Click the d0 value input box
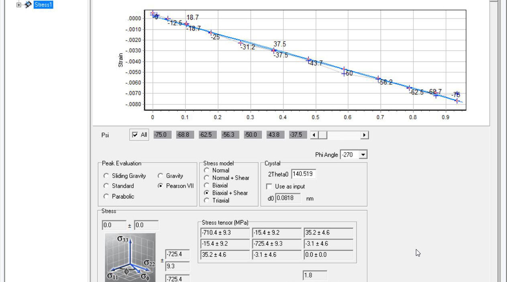The height and width of the screenshot is (282, 507). (287, 198)
